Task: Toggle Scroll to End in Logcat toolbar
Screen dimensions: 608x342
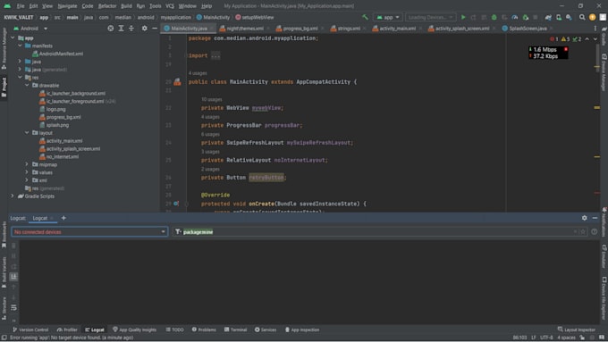Action: point(13,277)
